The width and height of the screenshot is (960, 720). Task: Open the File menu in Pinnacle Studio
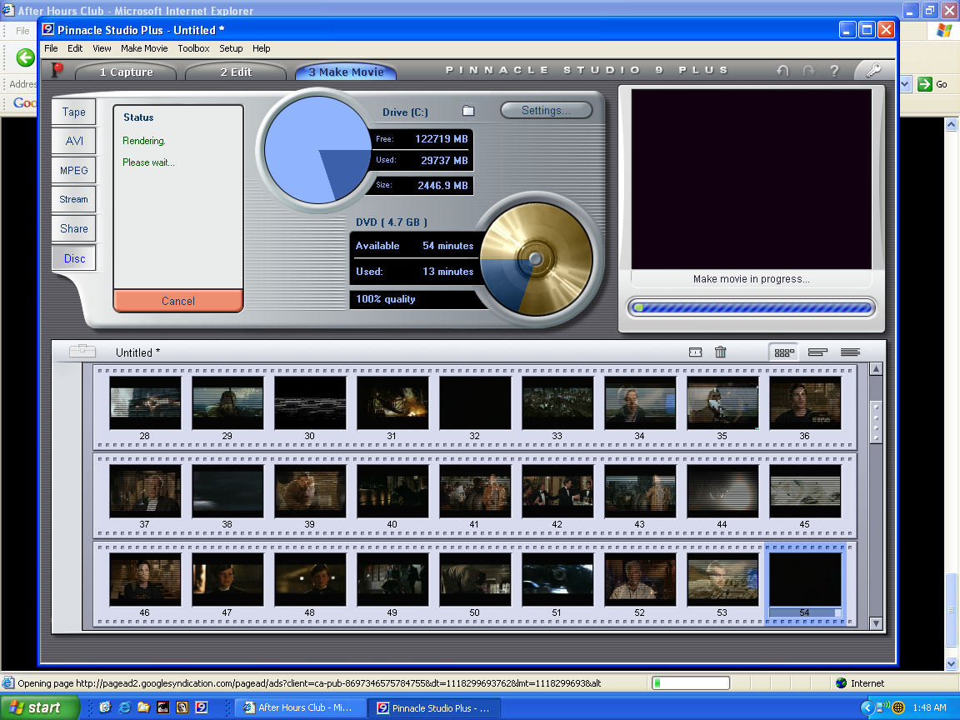pyautogui.click(x=52, y=48)
